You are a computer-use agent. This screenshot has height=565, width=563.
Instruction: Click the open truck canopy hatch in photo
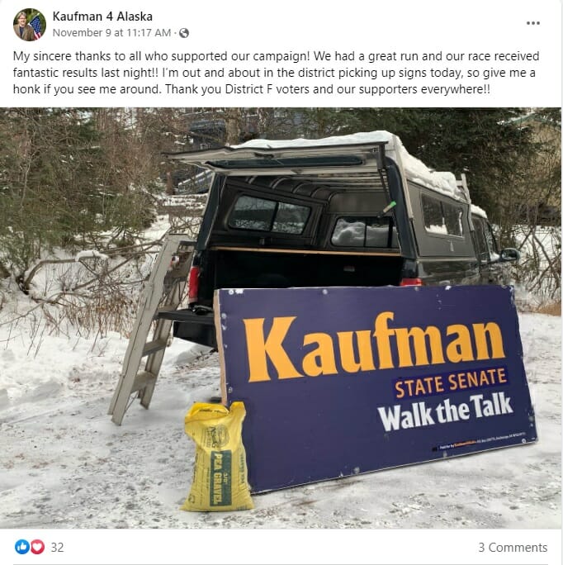point(277,158)
